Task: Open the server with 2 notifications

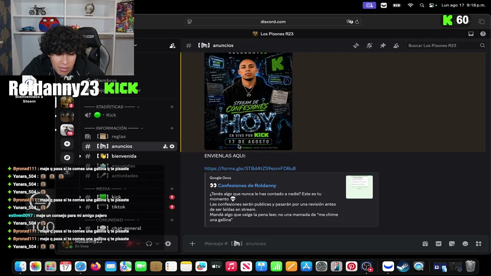Action: [x=67, y=102]
